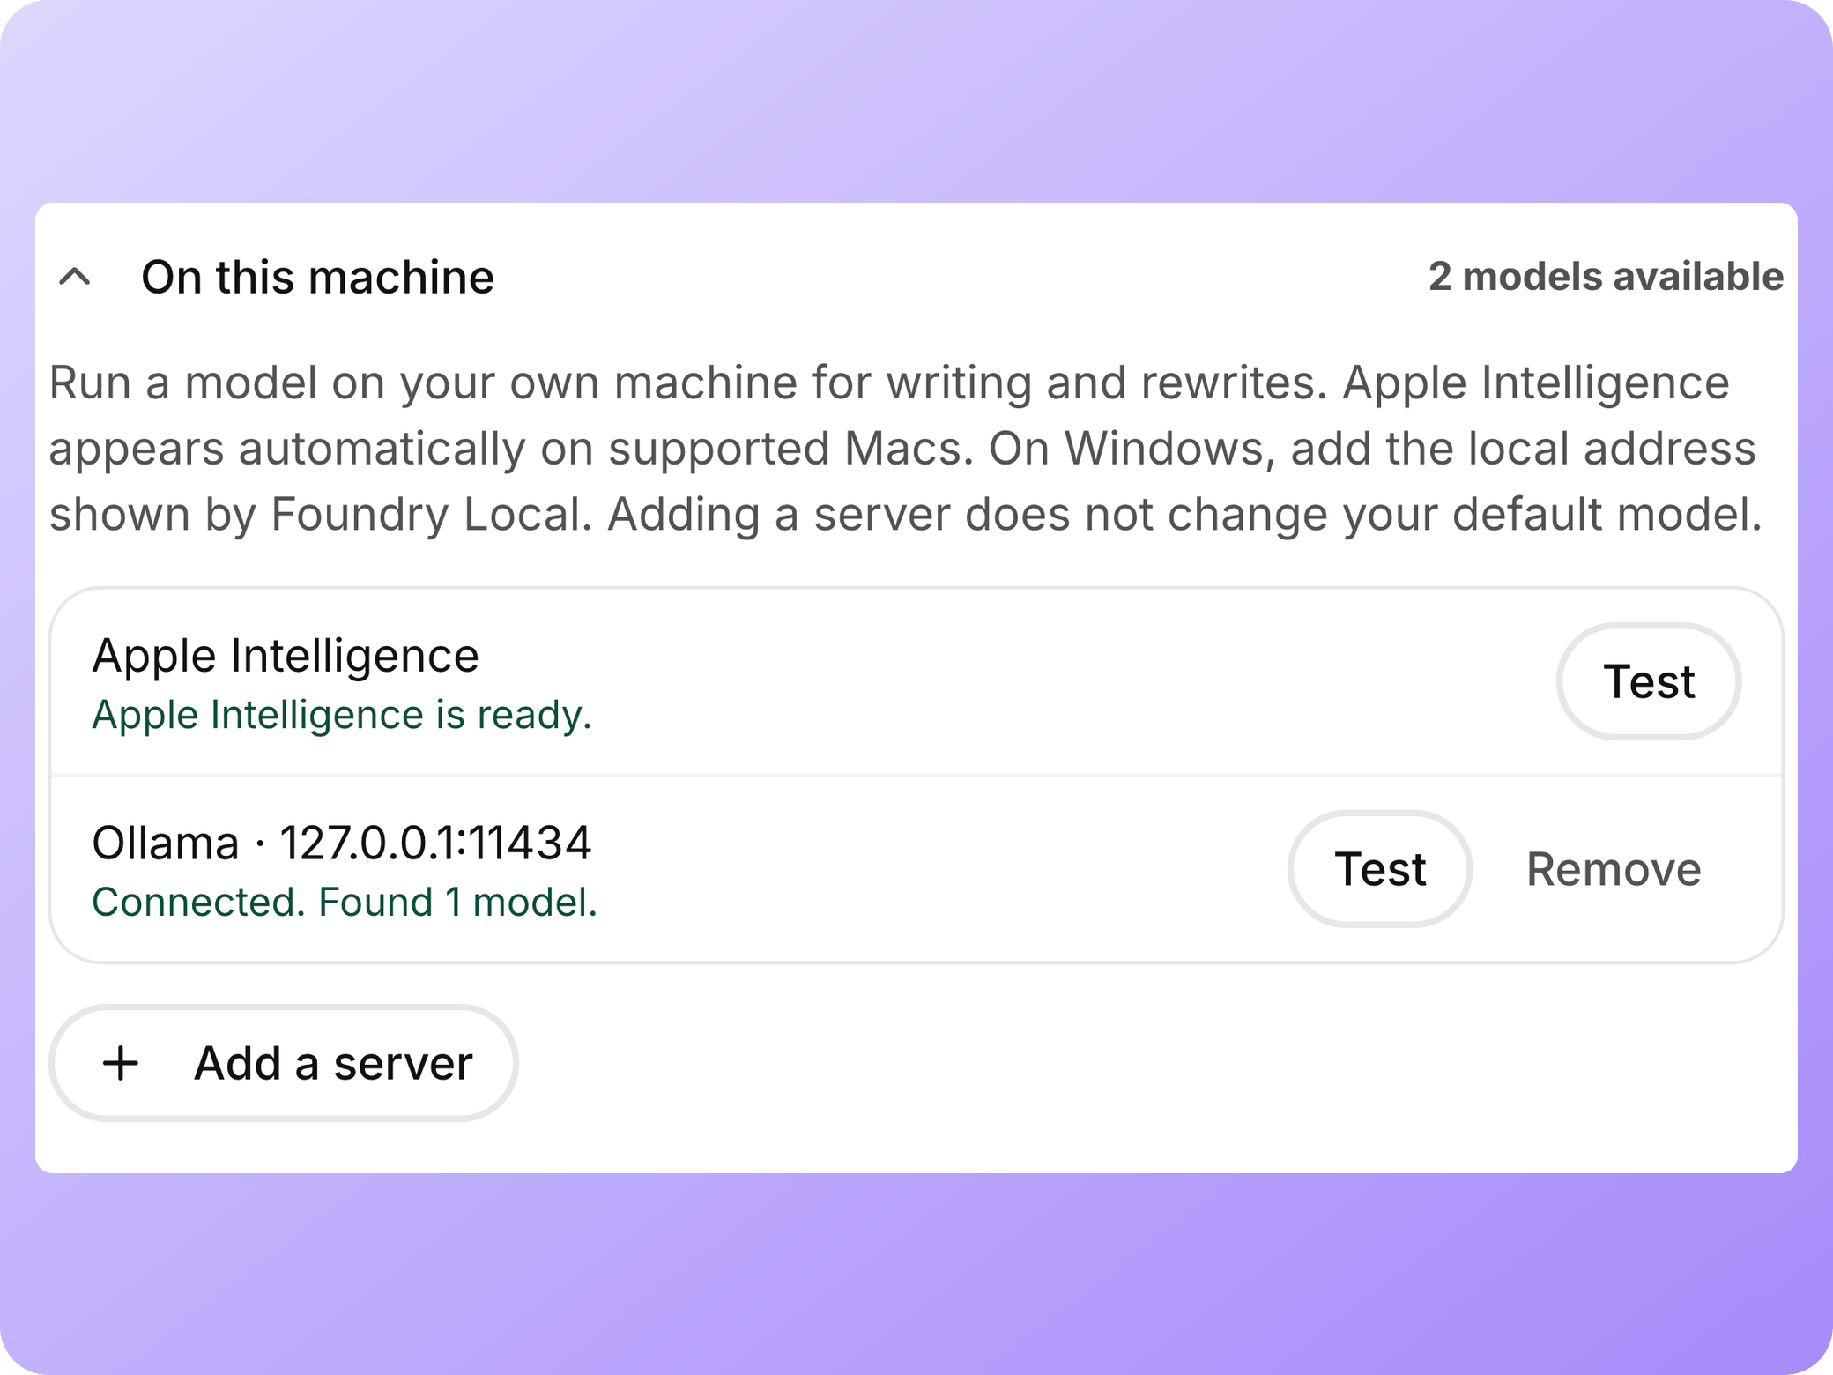Remove the Ollama server
Image resolution: width=1833 pixels, height=1375 pixels.
[1614, 869]
